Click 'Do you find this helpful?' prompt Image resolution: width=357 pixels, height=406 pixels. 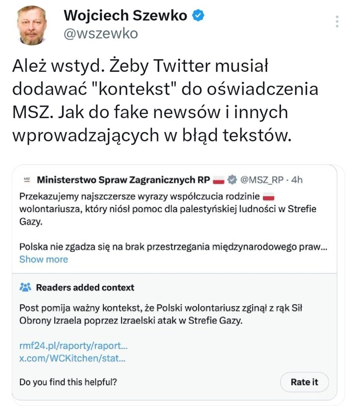point(68,382)
